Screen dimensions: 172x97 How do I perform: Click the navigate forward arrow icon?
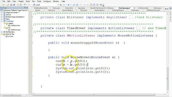pyautogui.click(x=88, y=5)
